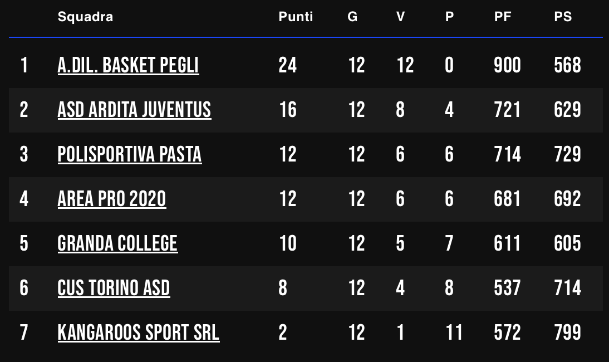The image size is (609, 362).
Task: Select POLISPORTIVA PASTA team link
Action: (x=130, y=155)
